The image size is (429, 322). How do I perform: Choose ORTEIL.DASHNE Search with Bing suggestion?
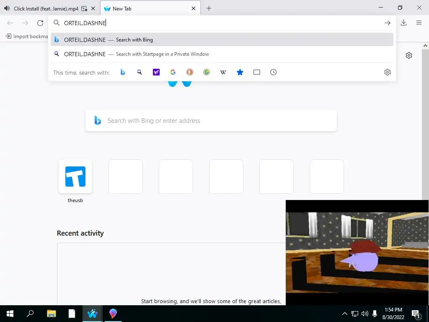(x=222, y=40)
